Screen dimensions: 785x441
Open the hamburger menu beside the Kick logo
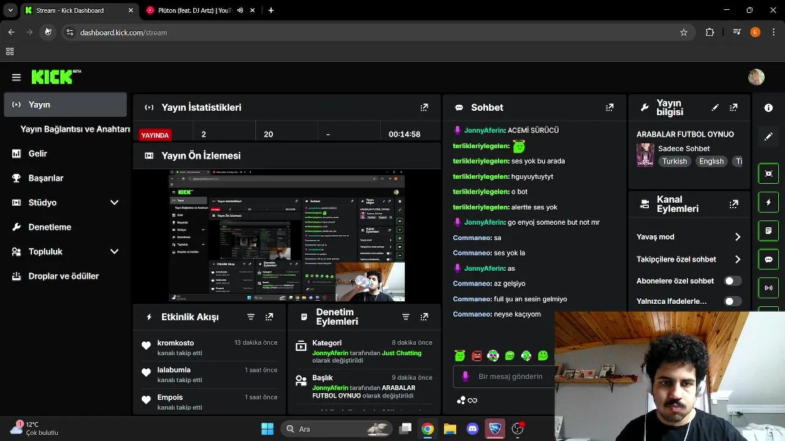[17, 77]
